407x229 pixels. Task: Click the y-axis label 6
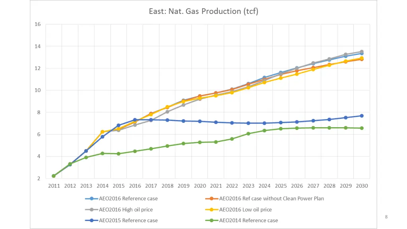[39, 134]
